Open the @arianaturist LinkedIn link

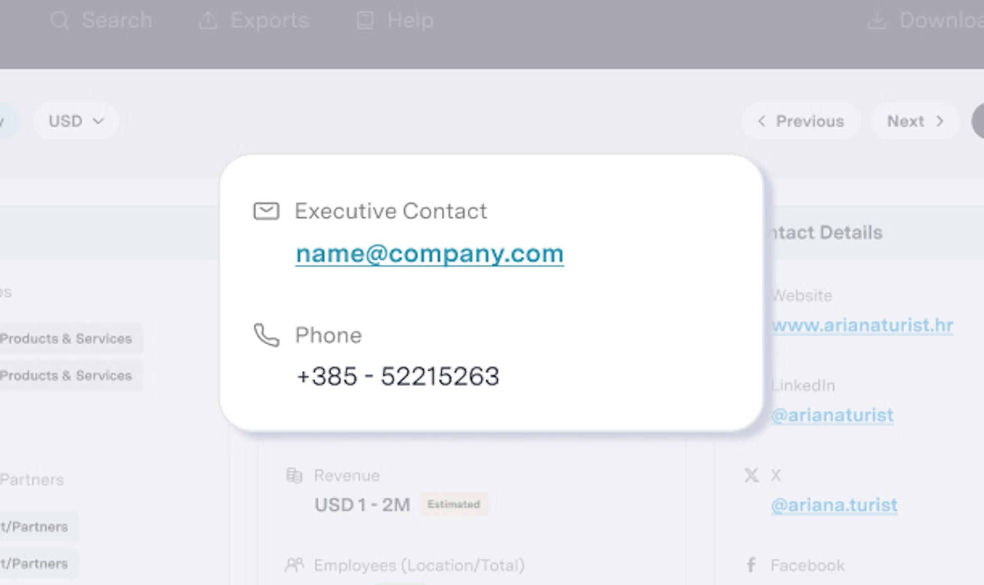833,415
